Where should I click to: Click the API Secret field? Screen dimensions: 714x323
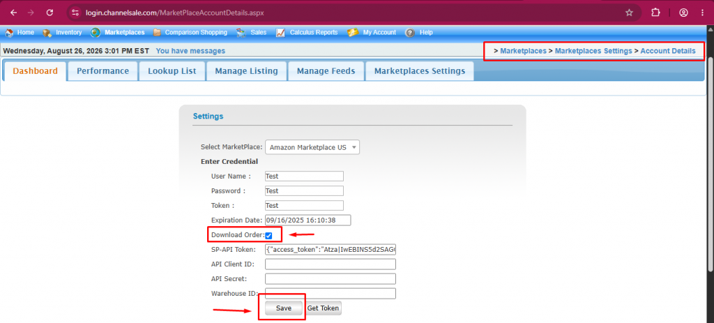(x=330, y=279)
